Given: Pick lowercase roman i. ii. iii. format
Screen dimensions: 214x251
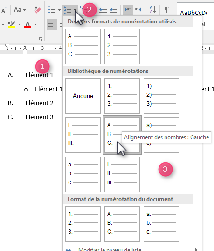Looking at the screenshot, I should (122, 174).
